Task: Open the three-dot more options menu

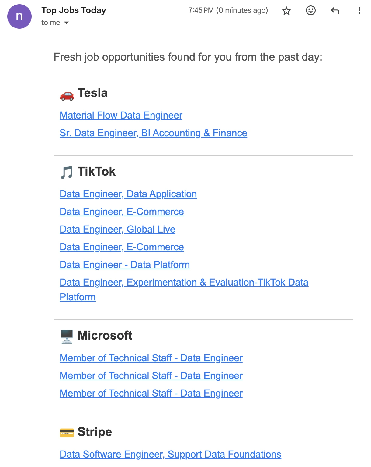Action: pos(359,10)
